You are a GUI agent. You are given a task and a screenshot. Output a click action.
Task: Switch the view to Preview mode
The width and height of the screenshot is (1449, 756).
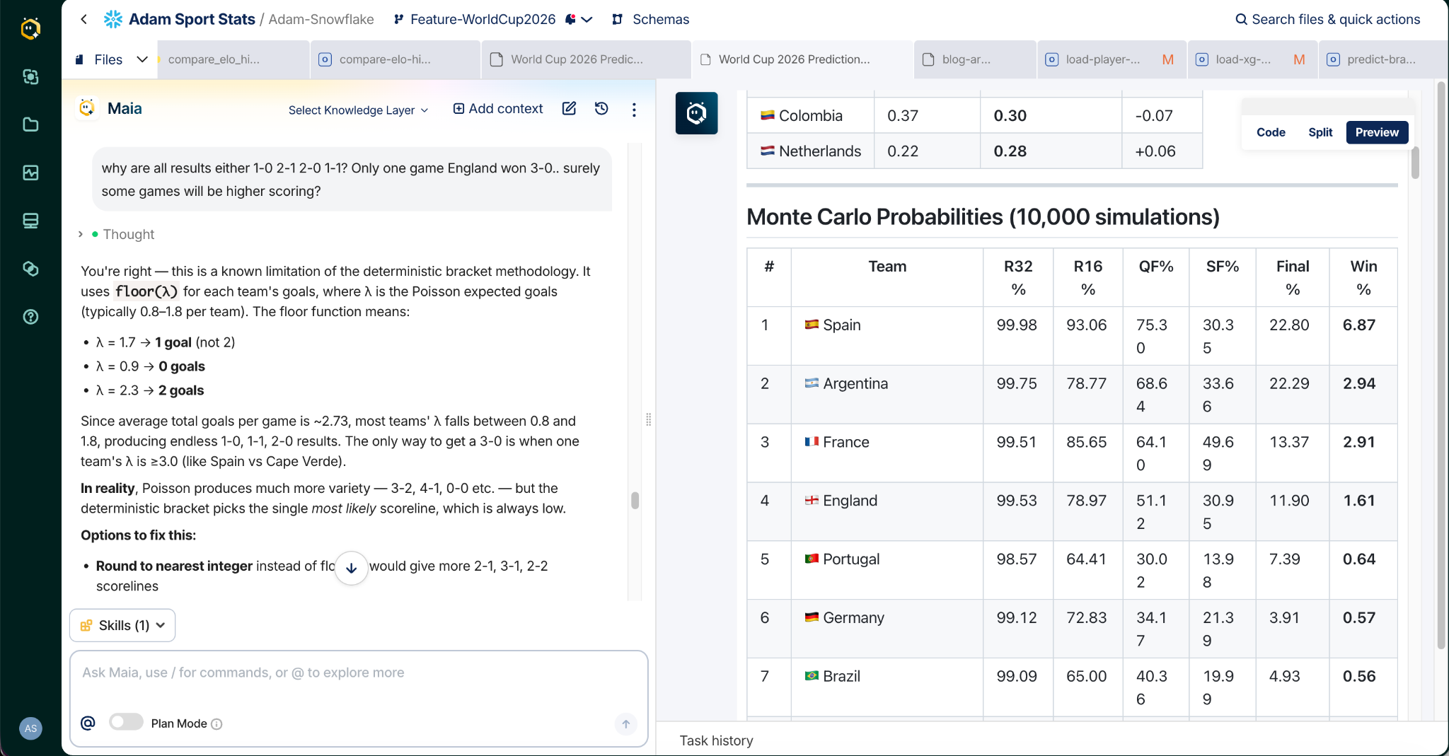click(1377, 132)
